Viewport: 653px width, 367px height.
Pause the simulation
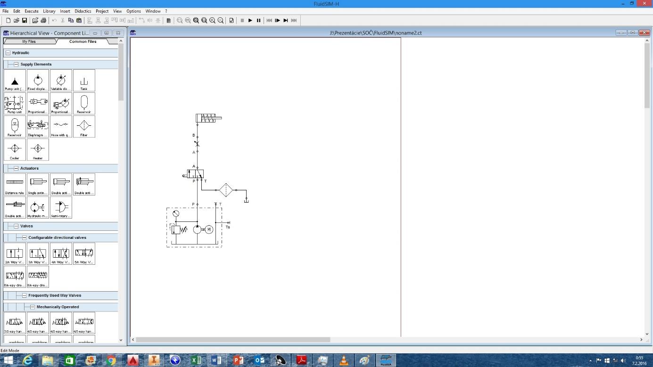(x=258, y=20)
